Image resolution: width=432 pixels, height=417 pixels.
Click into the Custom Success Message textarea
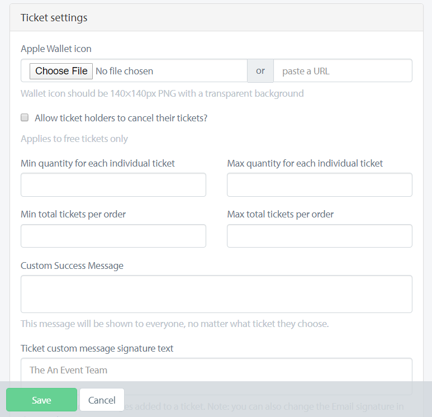[216, 294]
